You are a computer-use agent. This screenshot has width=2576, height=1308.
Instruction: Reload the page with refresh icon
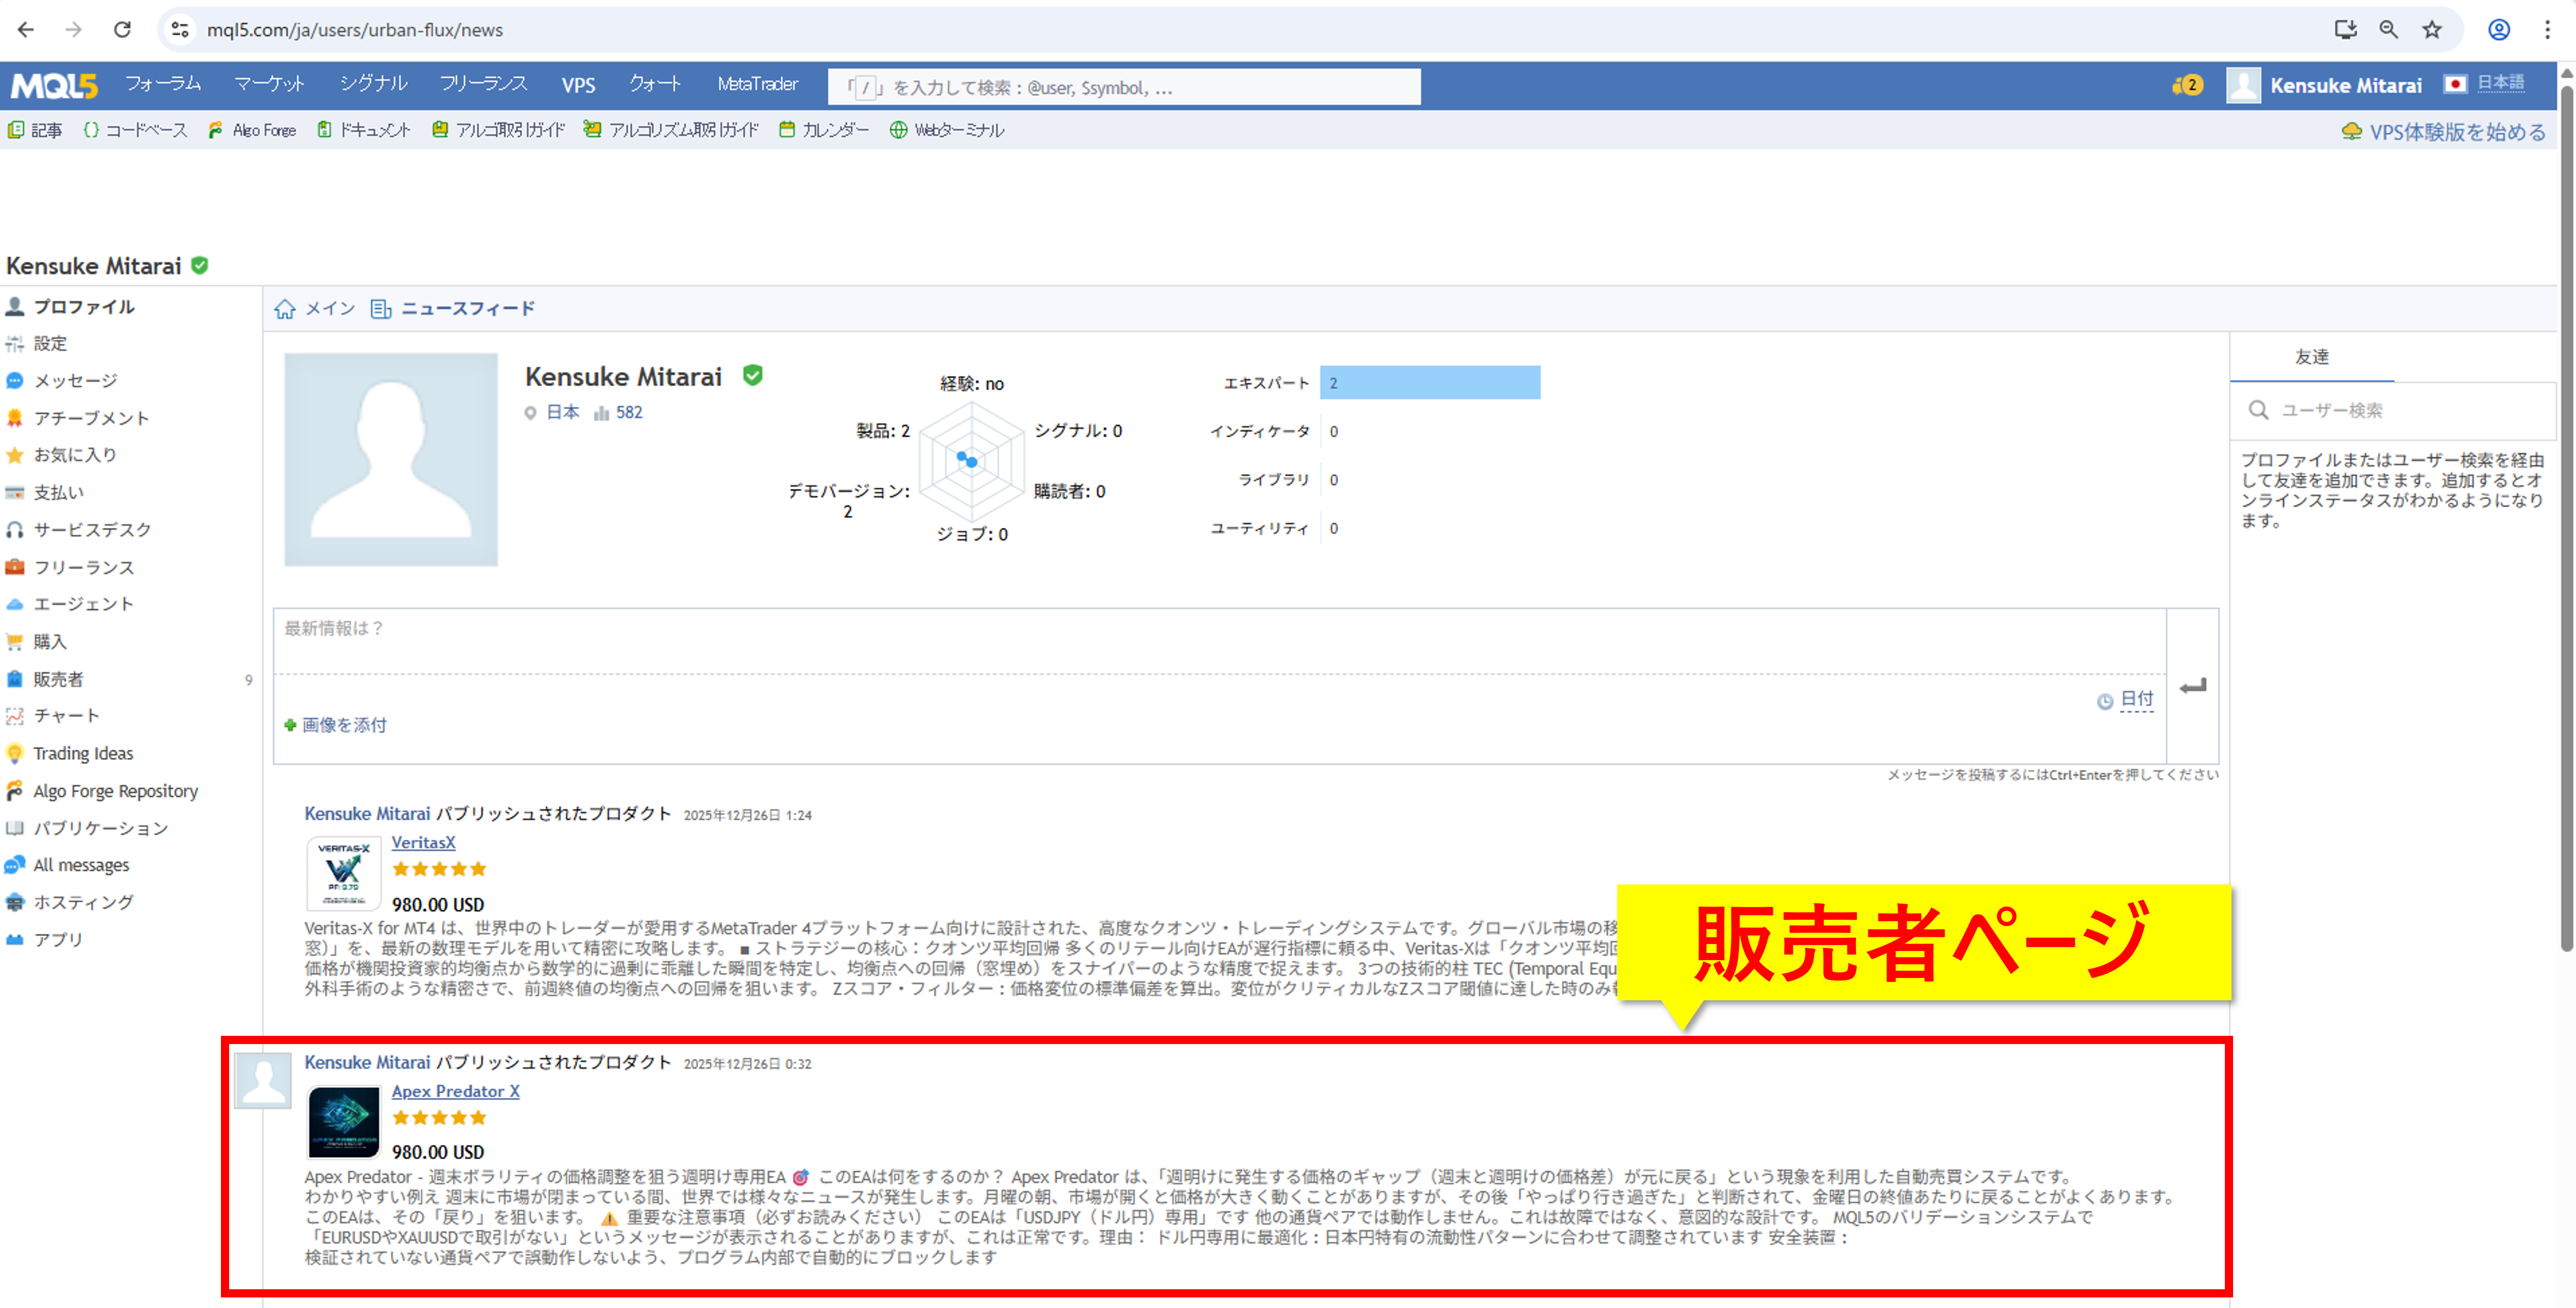122,30
